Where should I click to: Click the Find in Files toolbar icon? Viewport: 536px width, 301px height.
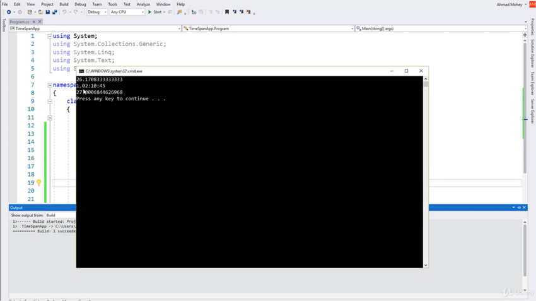tap(180, 12)
